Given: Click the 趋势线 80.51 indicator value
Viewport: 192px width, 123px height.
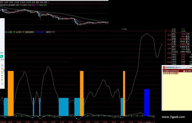Looking at the screenshot, I should tap(51, 32).
